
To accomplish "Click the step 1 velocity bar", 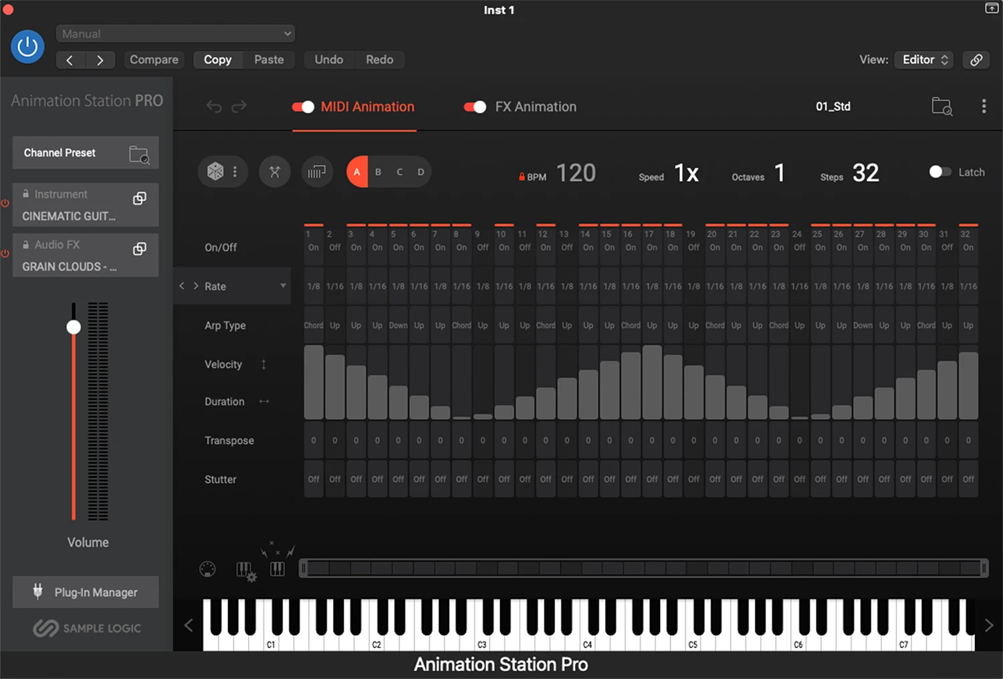I will pos(314,382).
